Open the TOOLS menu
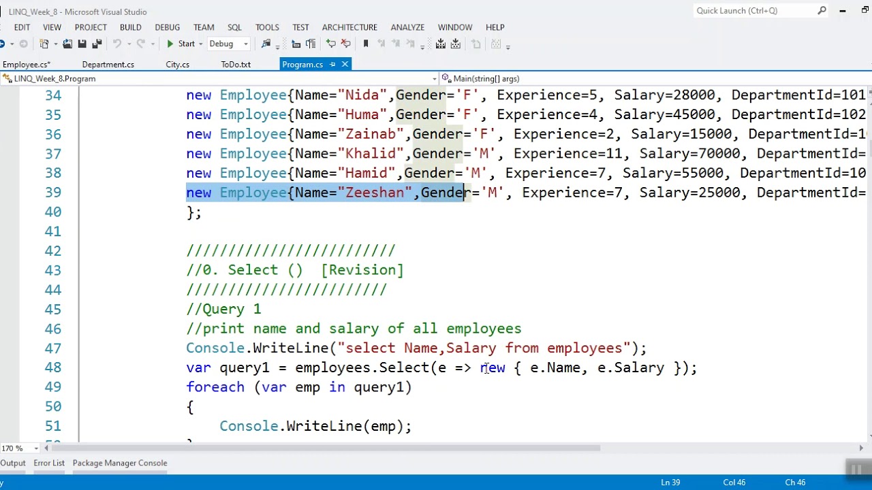 pyautogui.click(x=267, y=27)
